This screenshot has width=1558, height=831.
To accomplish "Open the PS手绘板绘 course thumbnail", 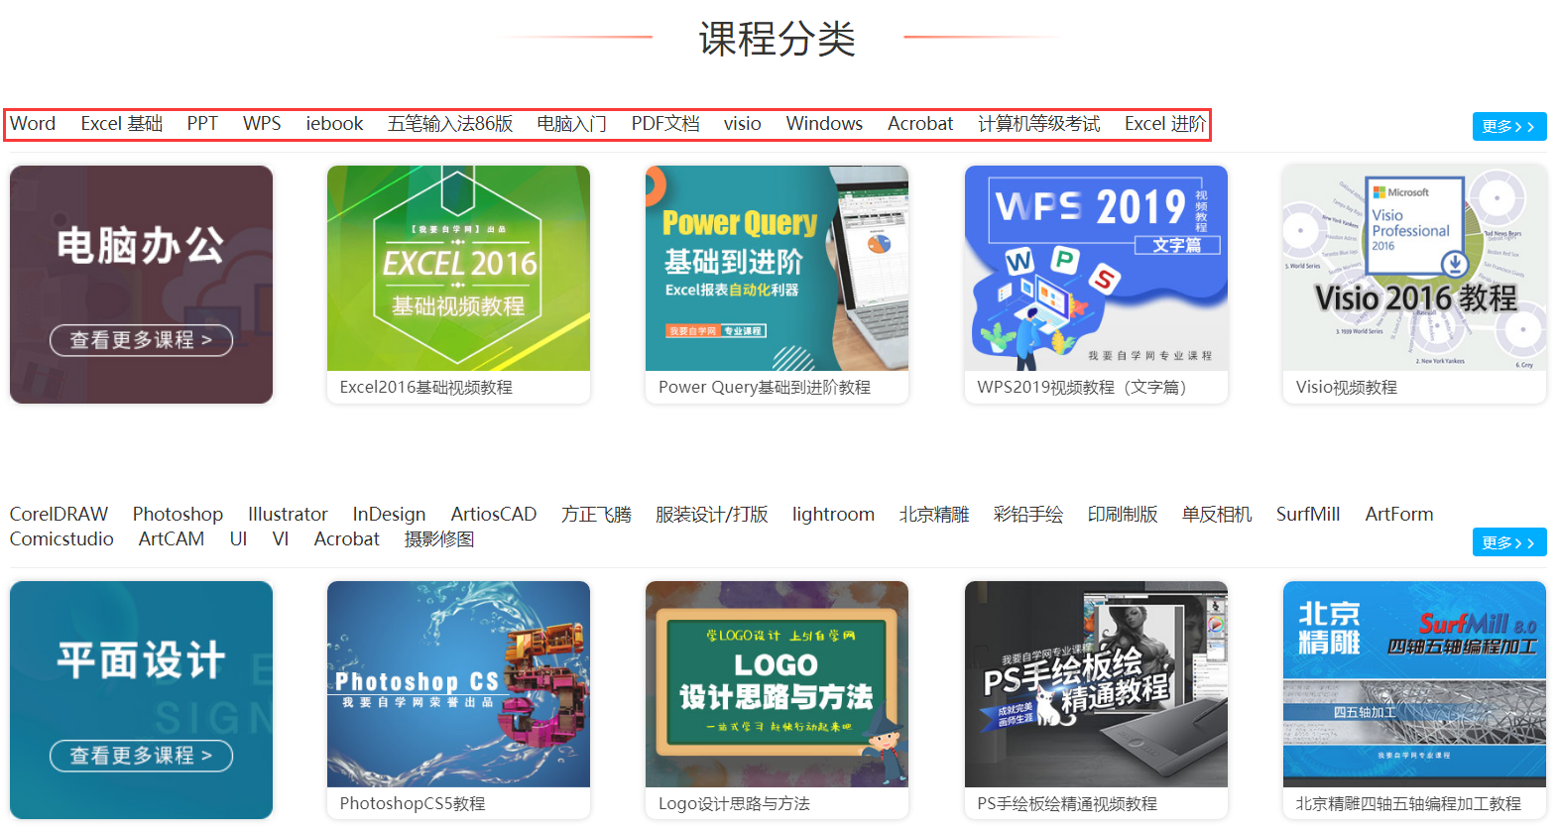I will (x=1096, y=684).
